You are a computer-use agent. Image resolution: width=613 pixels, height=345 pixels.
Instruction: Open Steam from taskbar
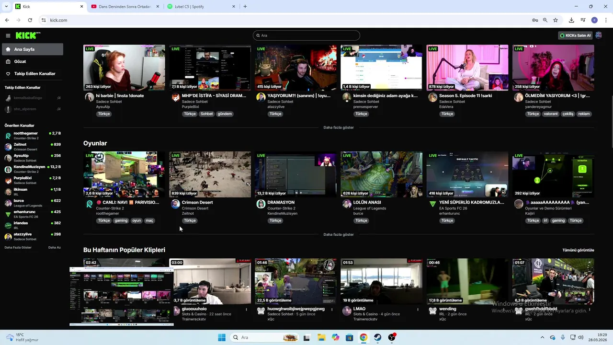378,337
